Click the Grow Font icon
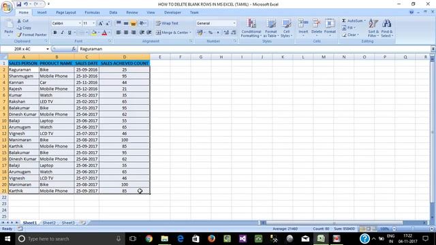 (x=100, y=24)
